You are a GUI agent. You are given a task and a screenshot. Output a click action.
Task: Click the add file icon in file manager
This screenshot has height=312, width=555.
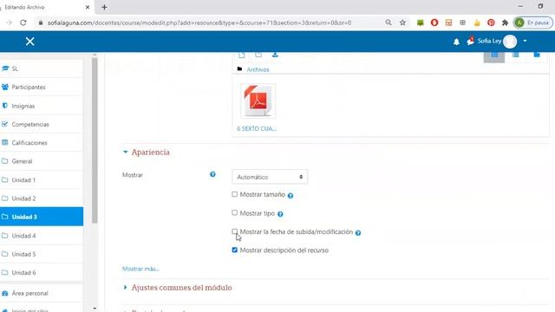tap(242, 55)
